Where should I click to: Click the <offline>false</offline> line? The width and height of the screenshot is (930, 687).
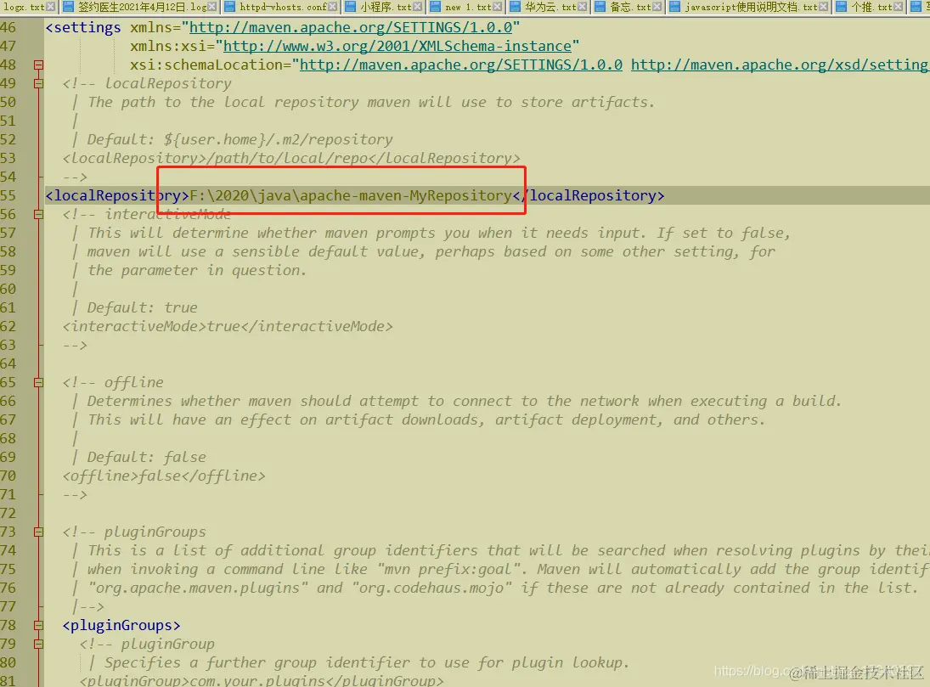(x=164, y=476)
